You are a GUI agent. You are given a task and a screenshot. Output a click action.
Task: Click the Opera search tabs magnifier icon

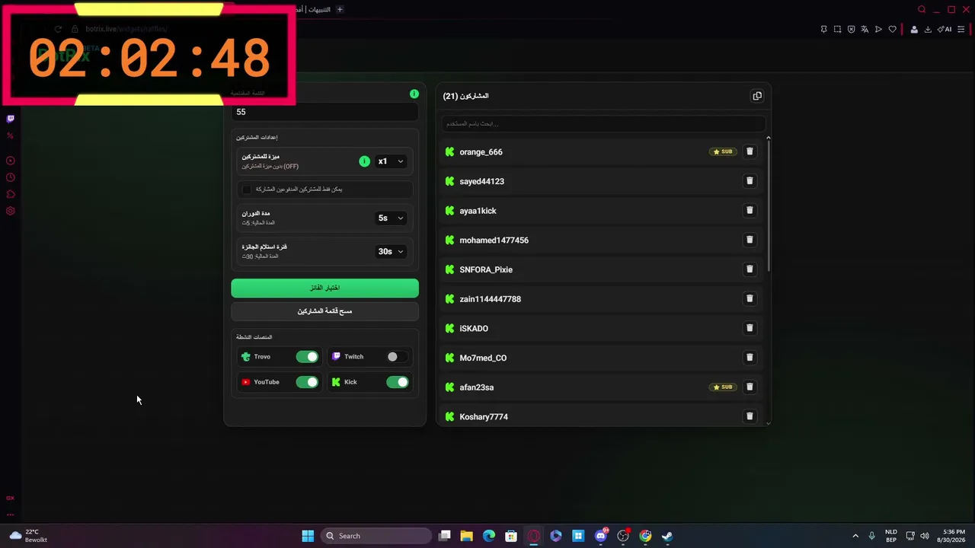click(x=922, y=9)
